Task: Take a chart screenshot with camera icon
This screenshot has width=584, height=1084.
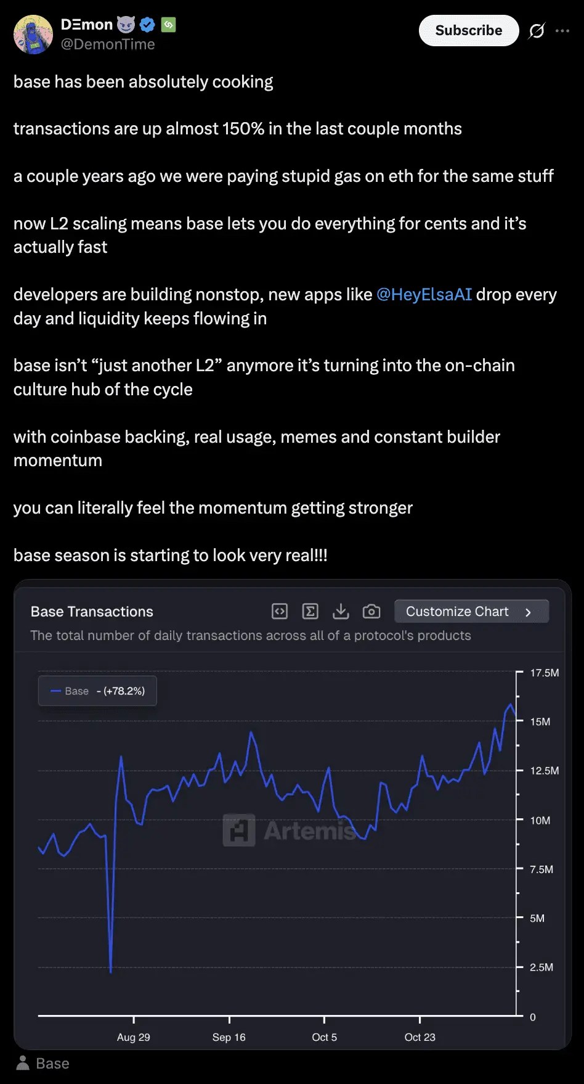Action: point(371,611)
